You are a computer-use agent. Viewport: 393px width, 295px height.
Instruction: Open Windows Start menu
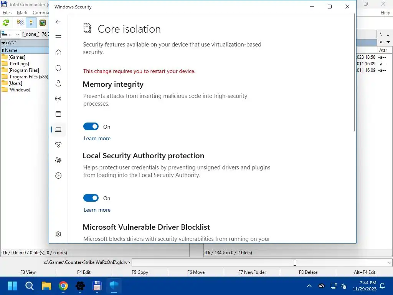point(12,286)
